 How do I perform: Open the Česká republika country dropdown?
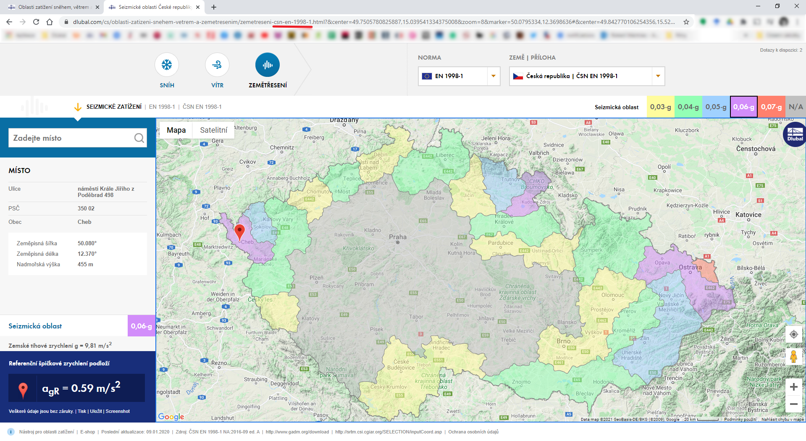[x=587, y=76]
